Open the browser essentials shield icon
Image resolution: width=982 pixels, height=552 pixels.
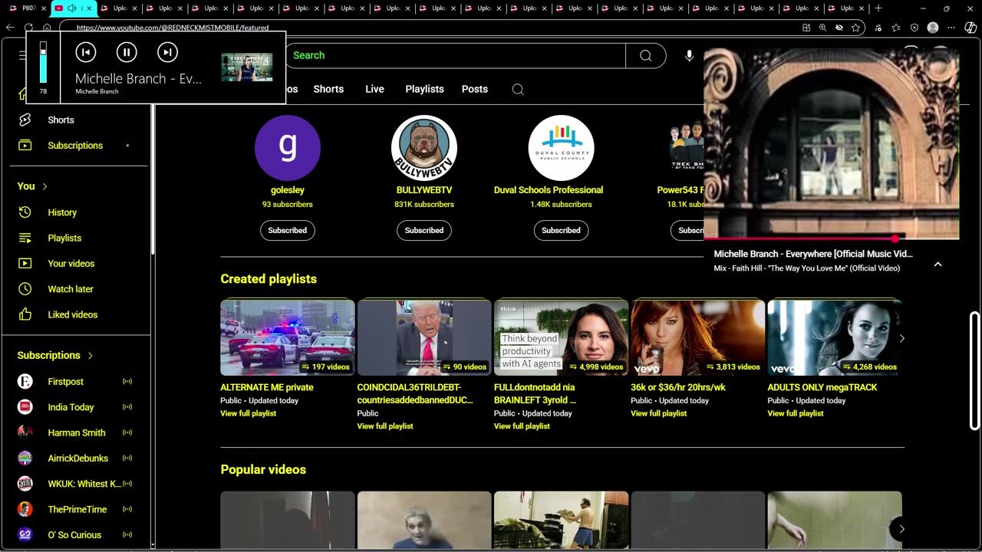click(914, 28)
